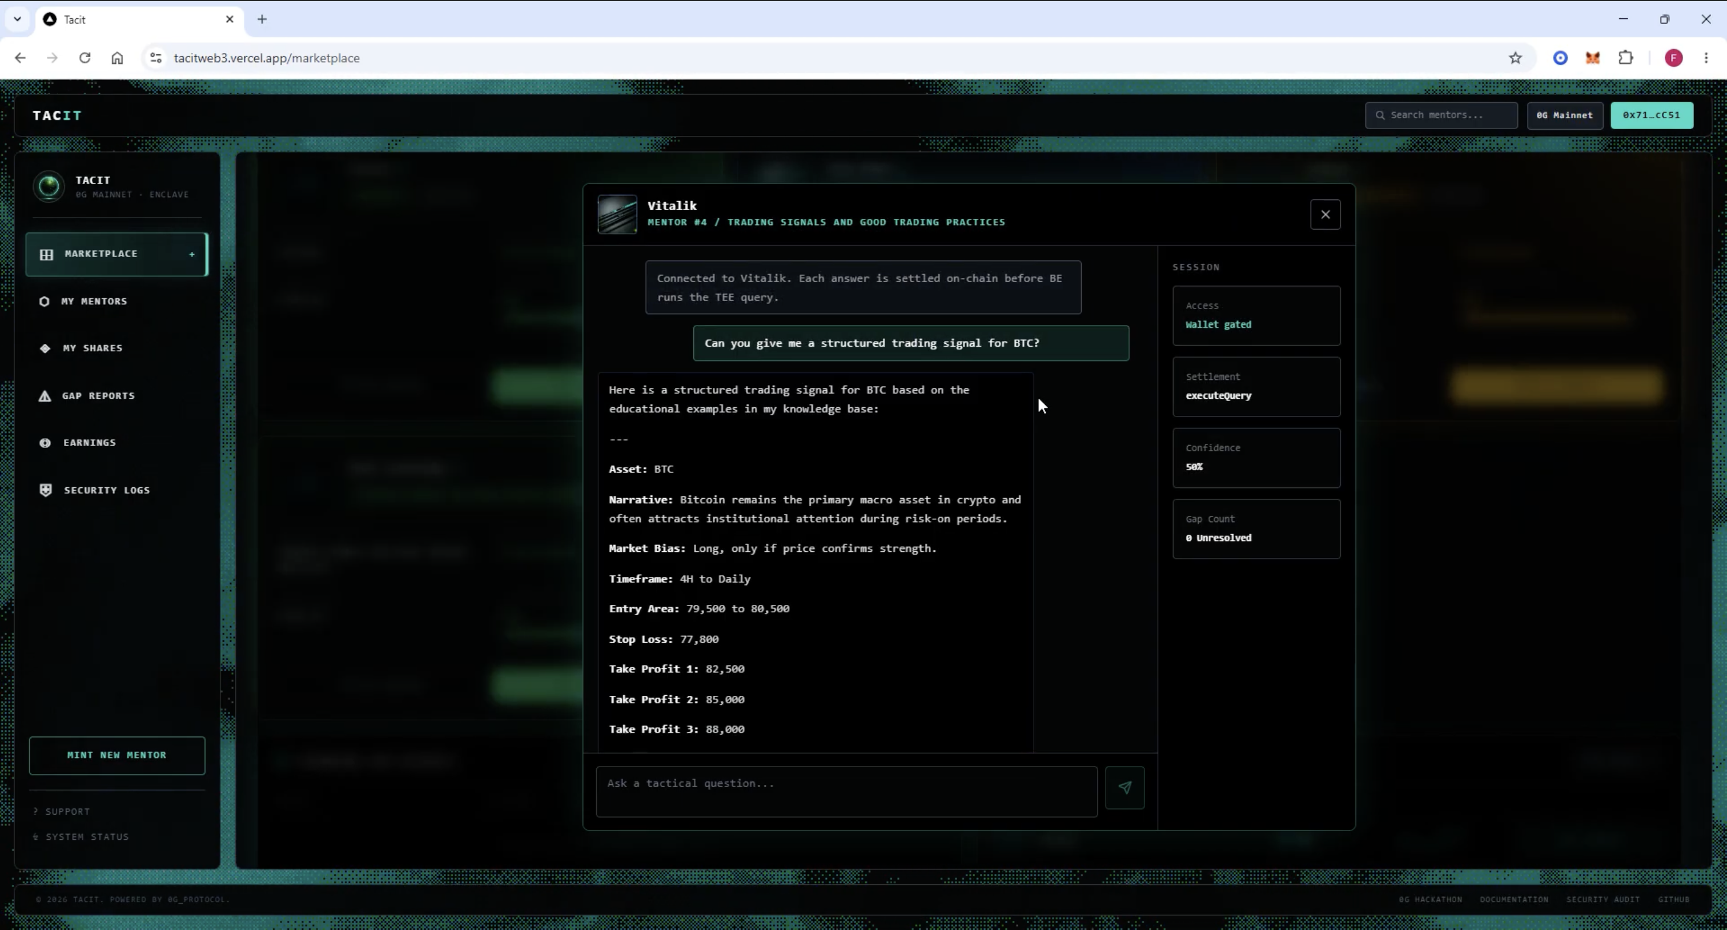The image size is (1727, 930).
Task: Click the plus sign on Marketplace item
Action: (192, 254)
